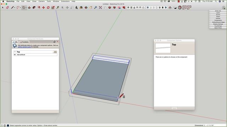Select the Text label tool
The width and height of the screenshot is (227, 127).
point(72,7)
